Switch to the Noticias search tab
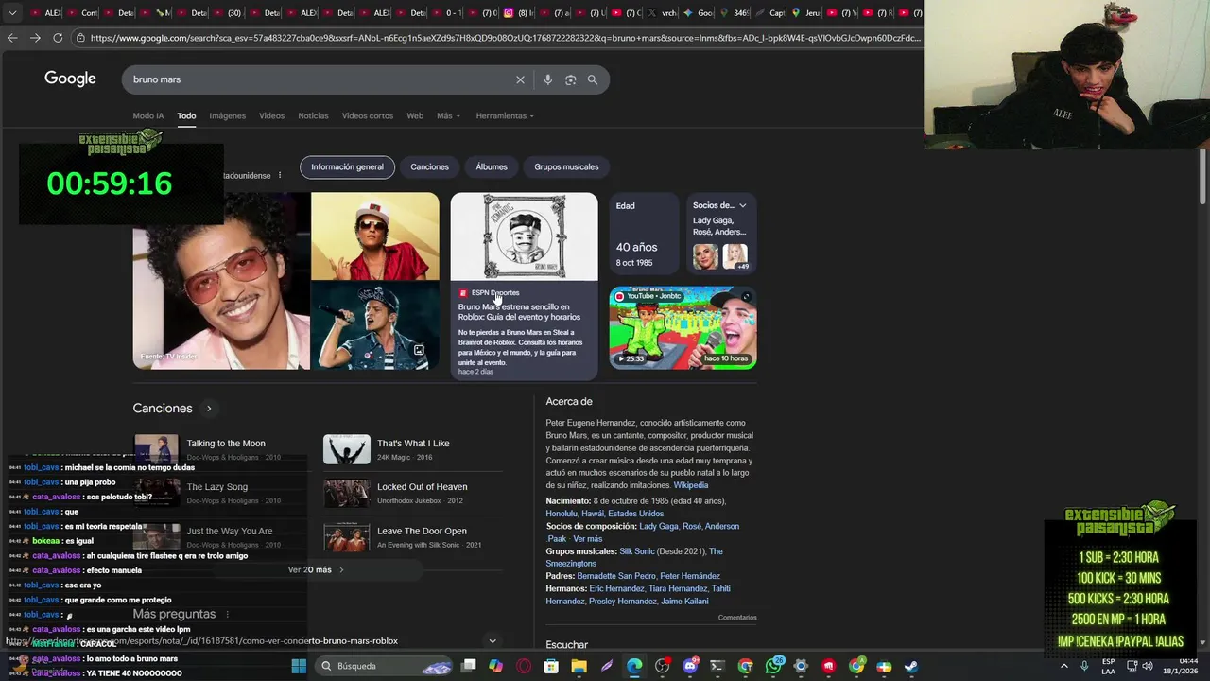Image resolution: width=1210 pixels, height=681 pixels. click(x=313, y=116)
